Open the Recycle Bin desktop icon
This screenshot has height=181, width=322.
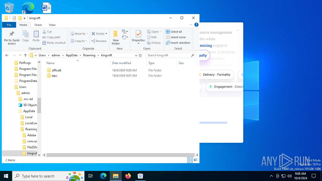[9, 8]
